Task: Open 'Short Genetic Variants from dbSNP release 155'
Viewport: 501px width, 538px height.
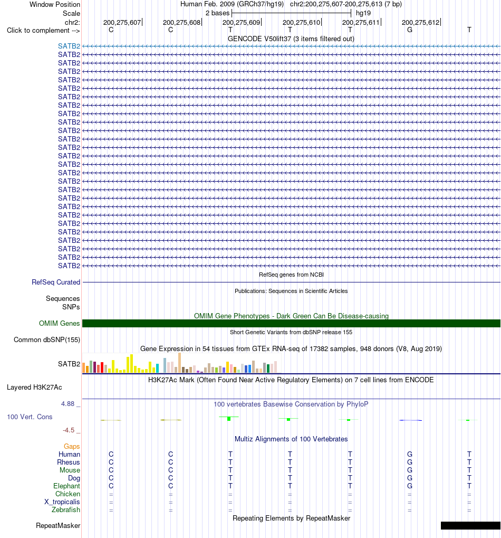Action: pyautogui.click(x=291, y=332)
